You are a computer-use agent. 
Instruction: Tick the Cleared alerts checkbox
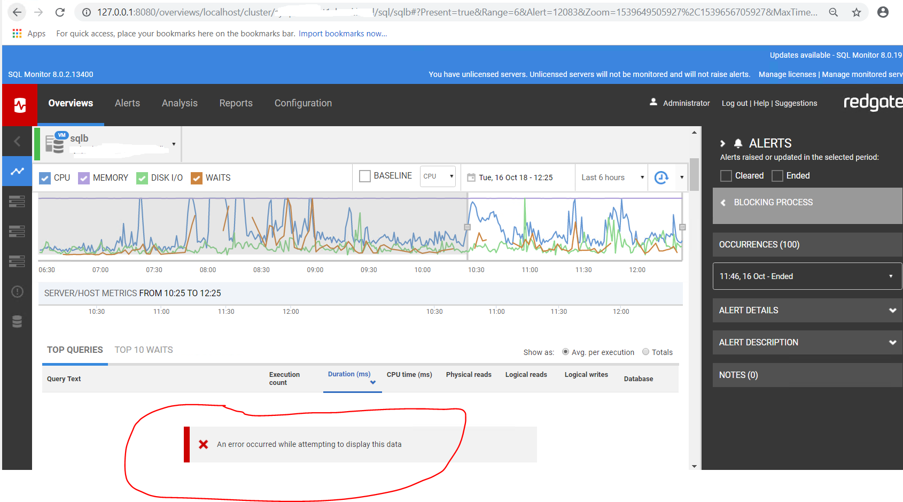(726, 176)
